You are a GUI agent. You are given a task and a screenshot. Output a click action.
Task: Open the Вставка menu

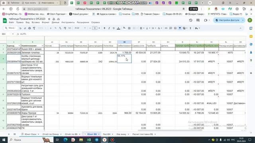point(35,22)
